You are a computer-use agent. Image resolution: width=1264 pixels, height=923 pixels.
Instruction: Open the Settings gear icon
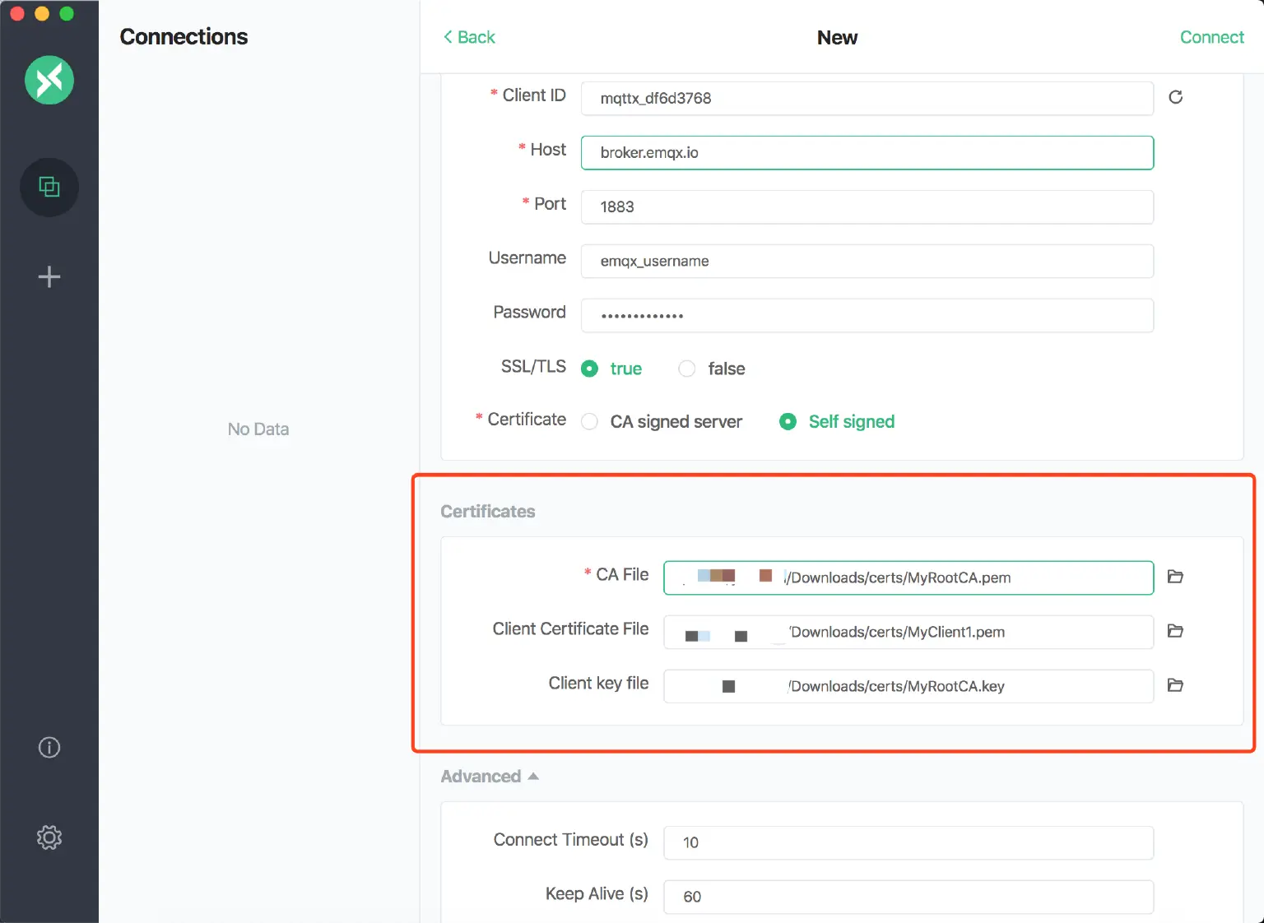(x=49, y=837)
